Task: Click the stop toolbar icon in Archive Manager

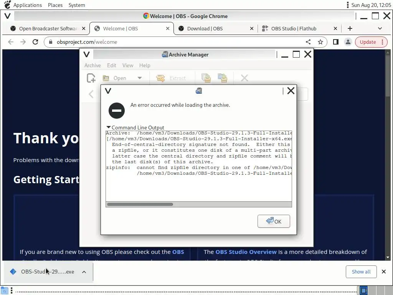Action: [244, 78]
